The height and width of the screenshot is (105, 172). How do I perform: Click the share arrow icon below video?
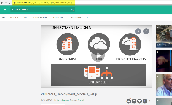pyautogui.click(x=134, y=101)
